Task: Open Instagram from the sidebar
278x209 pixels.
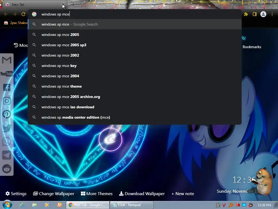Action: tap(7, 101)
